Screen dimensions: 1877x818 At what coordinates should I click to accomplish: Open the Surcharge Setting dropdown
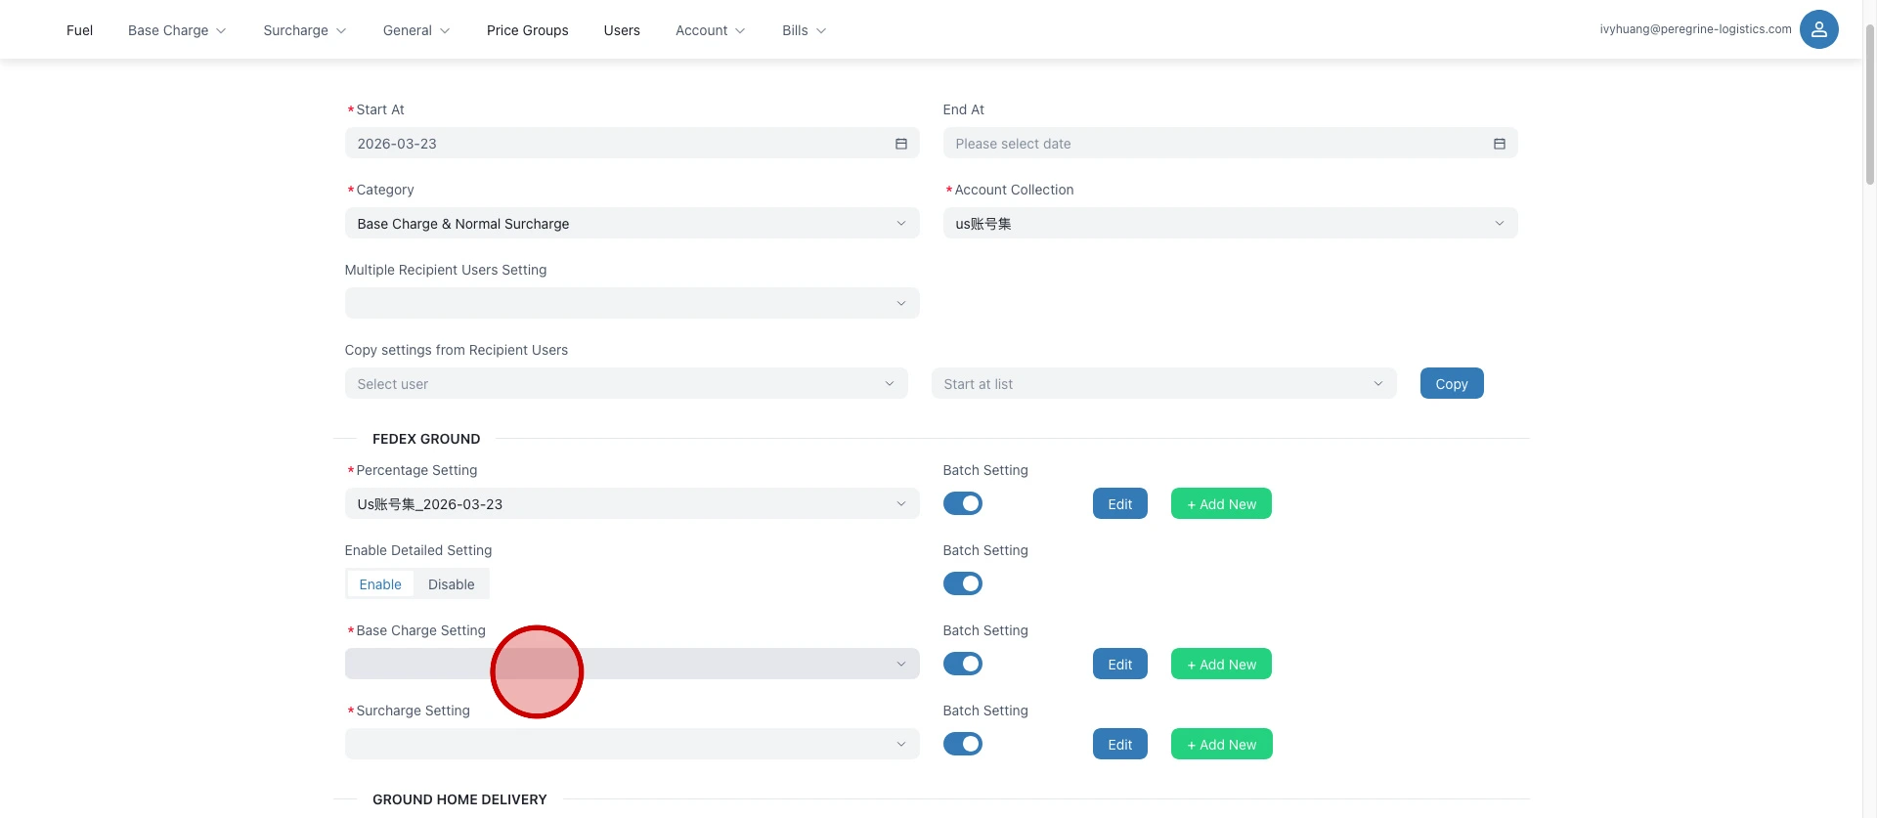click(x=632, y=744)
